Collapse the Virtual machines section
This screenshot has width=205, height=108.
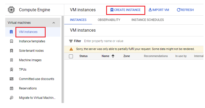53,23
